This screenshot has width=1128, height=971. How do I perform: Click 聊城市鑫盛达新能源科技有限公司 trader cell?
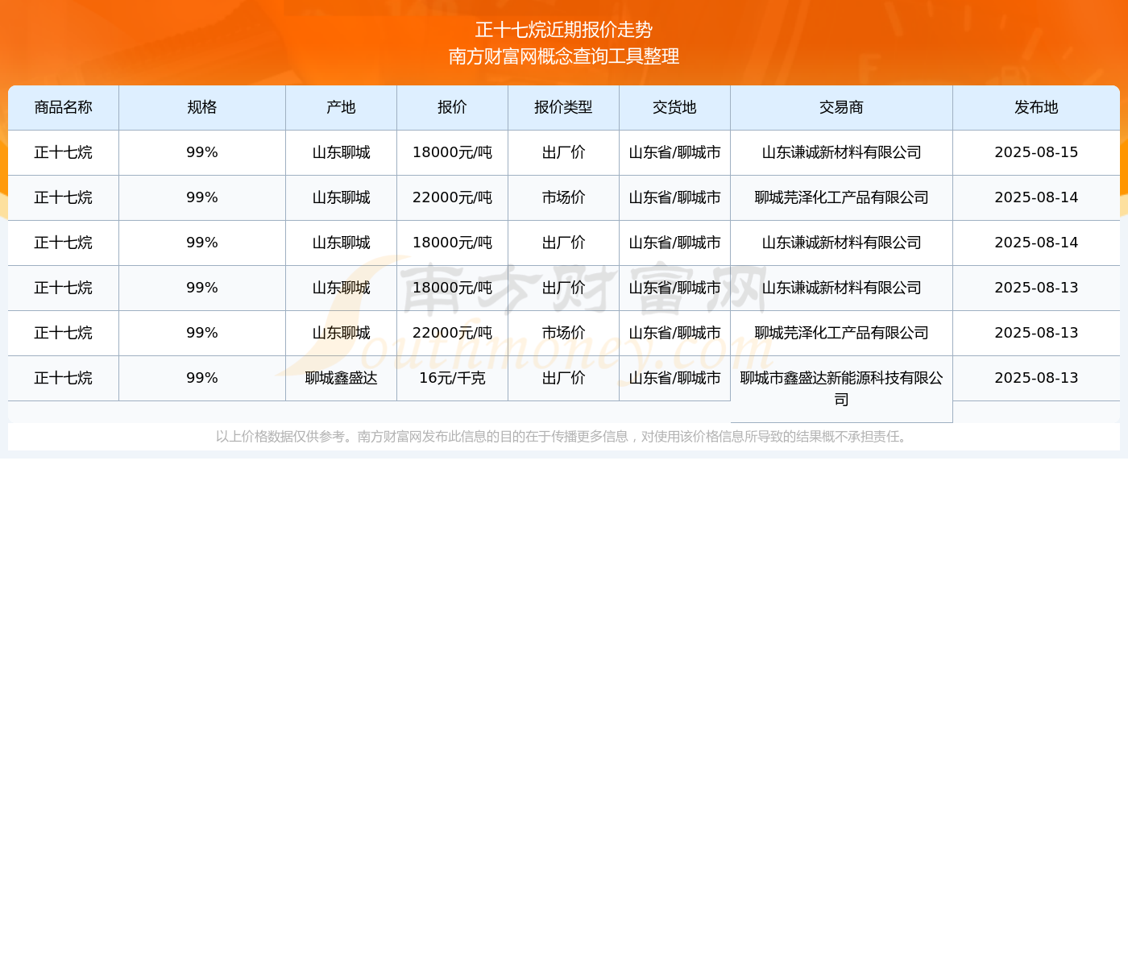(842, 389)
